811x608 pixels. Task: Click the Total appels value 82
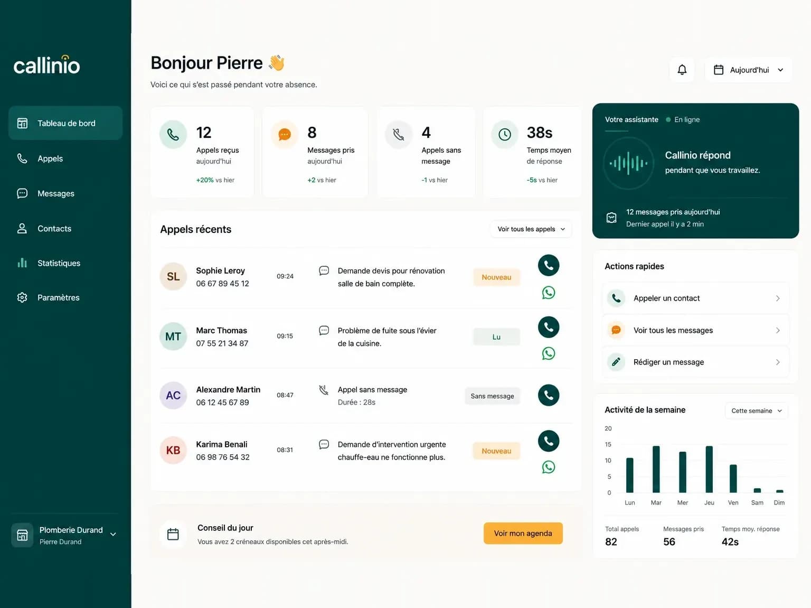coord(611,542)
